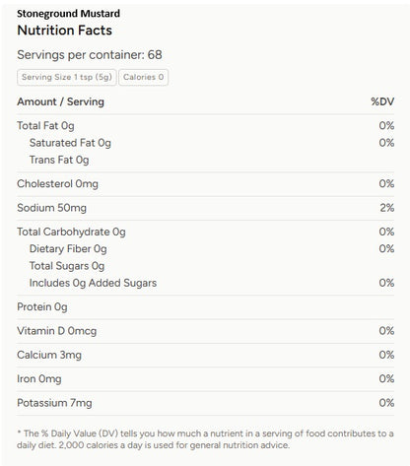Select the Protein 0g row
This screenshot has width=410, height=466.
coord(206,307)
